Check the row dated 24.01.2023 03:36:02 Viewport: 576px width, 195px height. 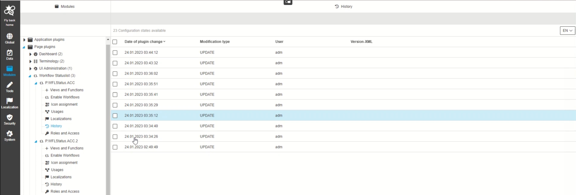115,74
